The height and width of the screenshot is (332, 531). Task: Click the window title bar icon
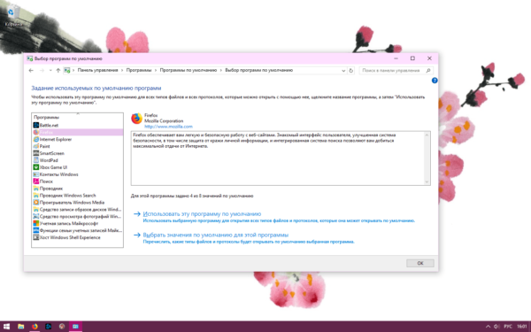click(x=30, y=58)
